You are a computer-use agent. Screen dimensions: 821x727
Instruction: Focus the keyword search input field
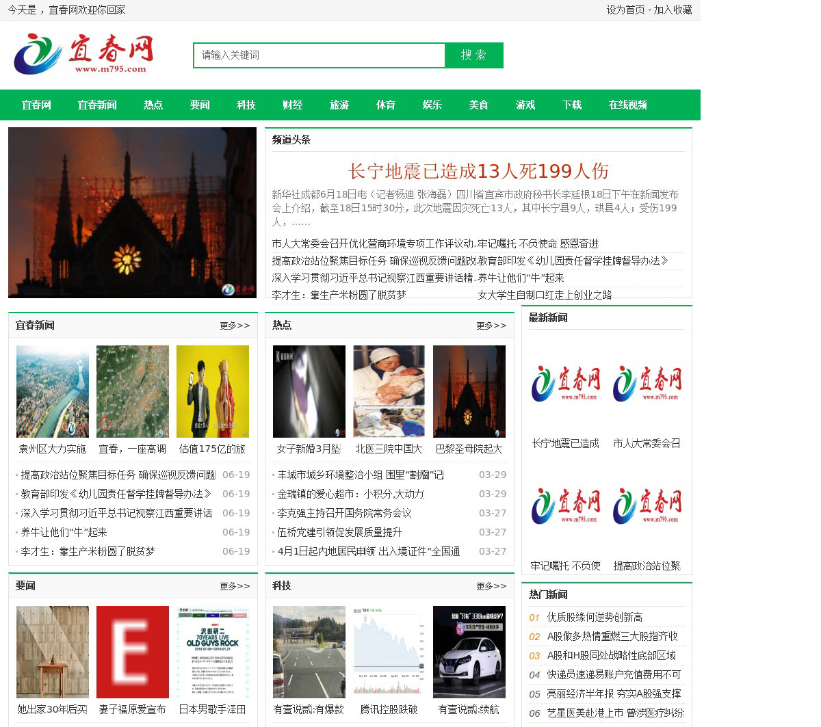(319, 55)
